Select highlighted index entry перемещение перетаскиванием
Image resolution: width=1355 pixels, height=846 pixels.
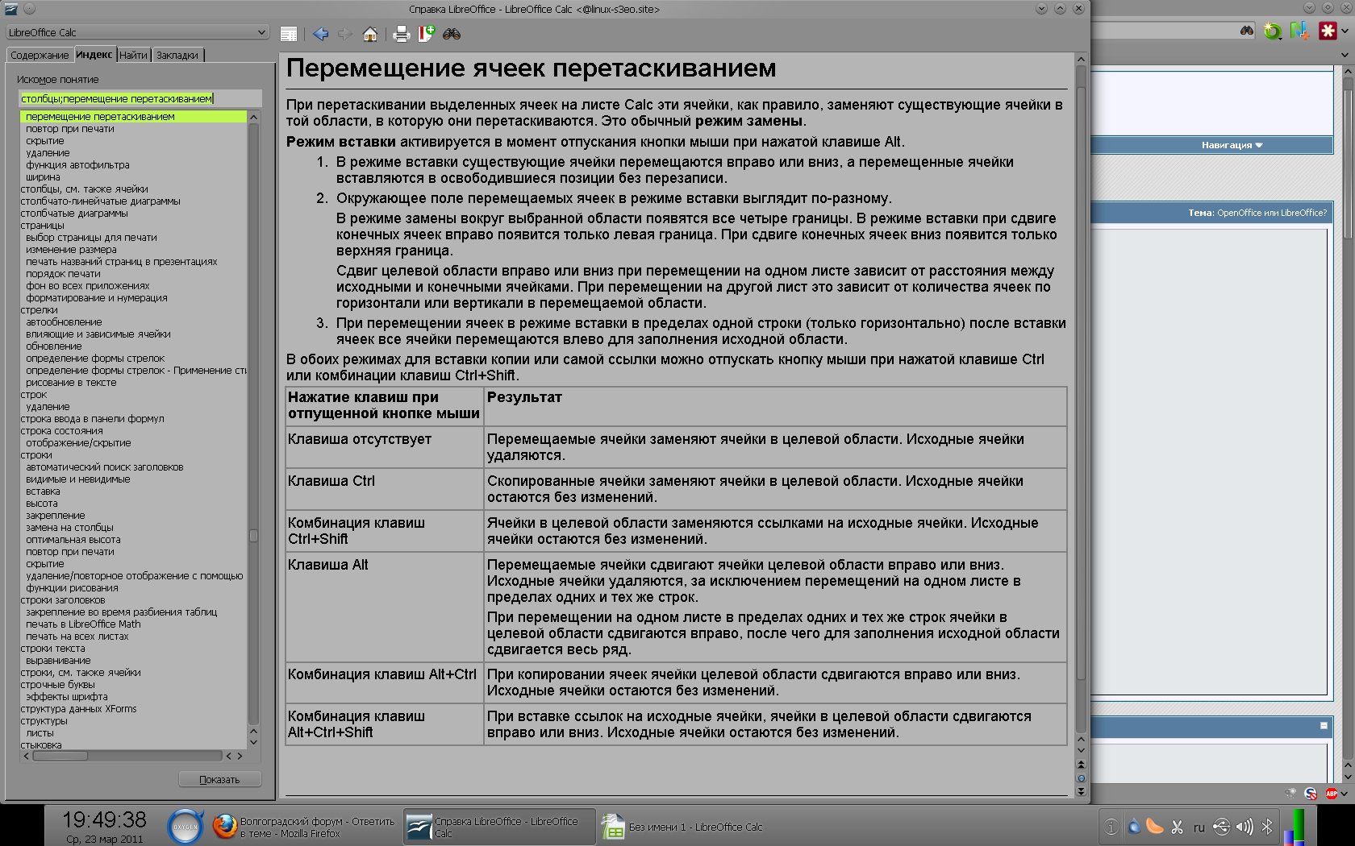pyautogui.click(x=133, y=116)
